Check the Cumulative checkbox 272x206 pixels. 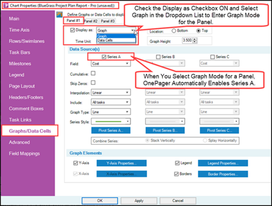click(x=93, y=73)
